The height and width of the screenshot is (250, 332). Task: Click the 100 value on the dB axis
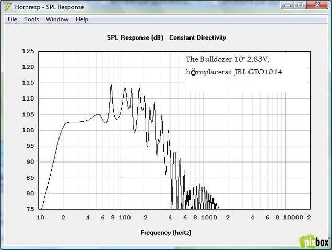click(x=28, y=130)
